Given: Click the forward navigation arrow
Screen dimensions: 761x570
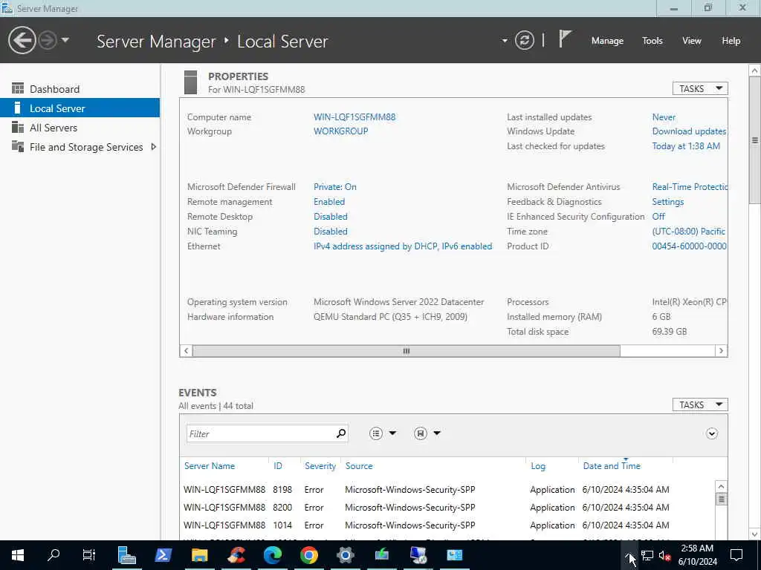Looking at the screenshot, I should (x=48, y=40).
